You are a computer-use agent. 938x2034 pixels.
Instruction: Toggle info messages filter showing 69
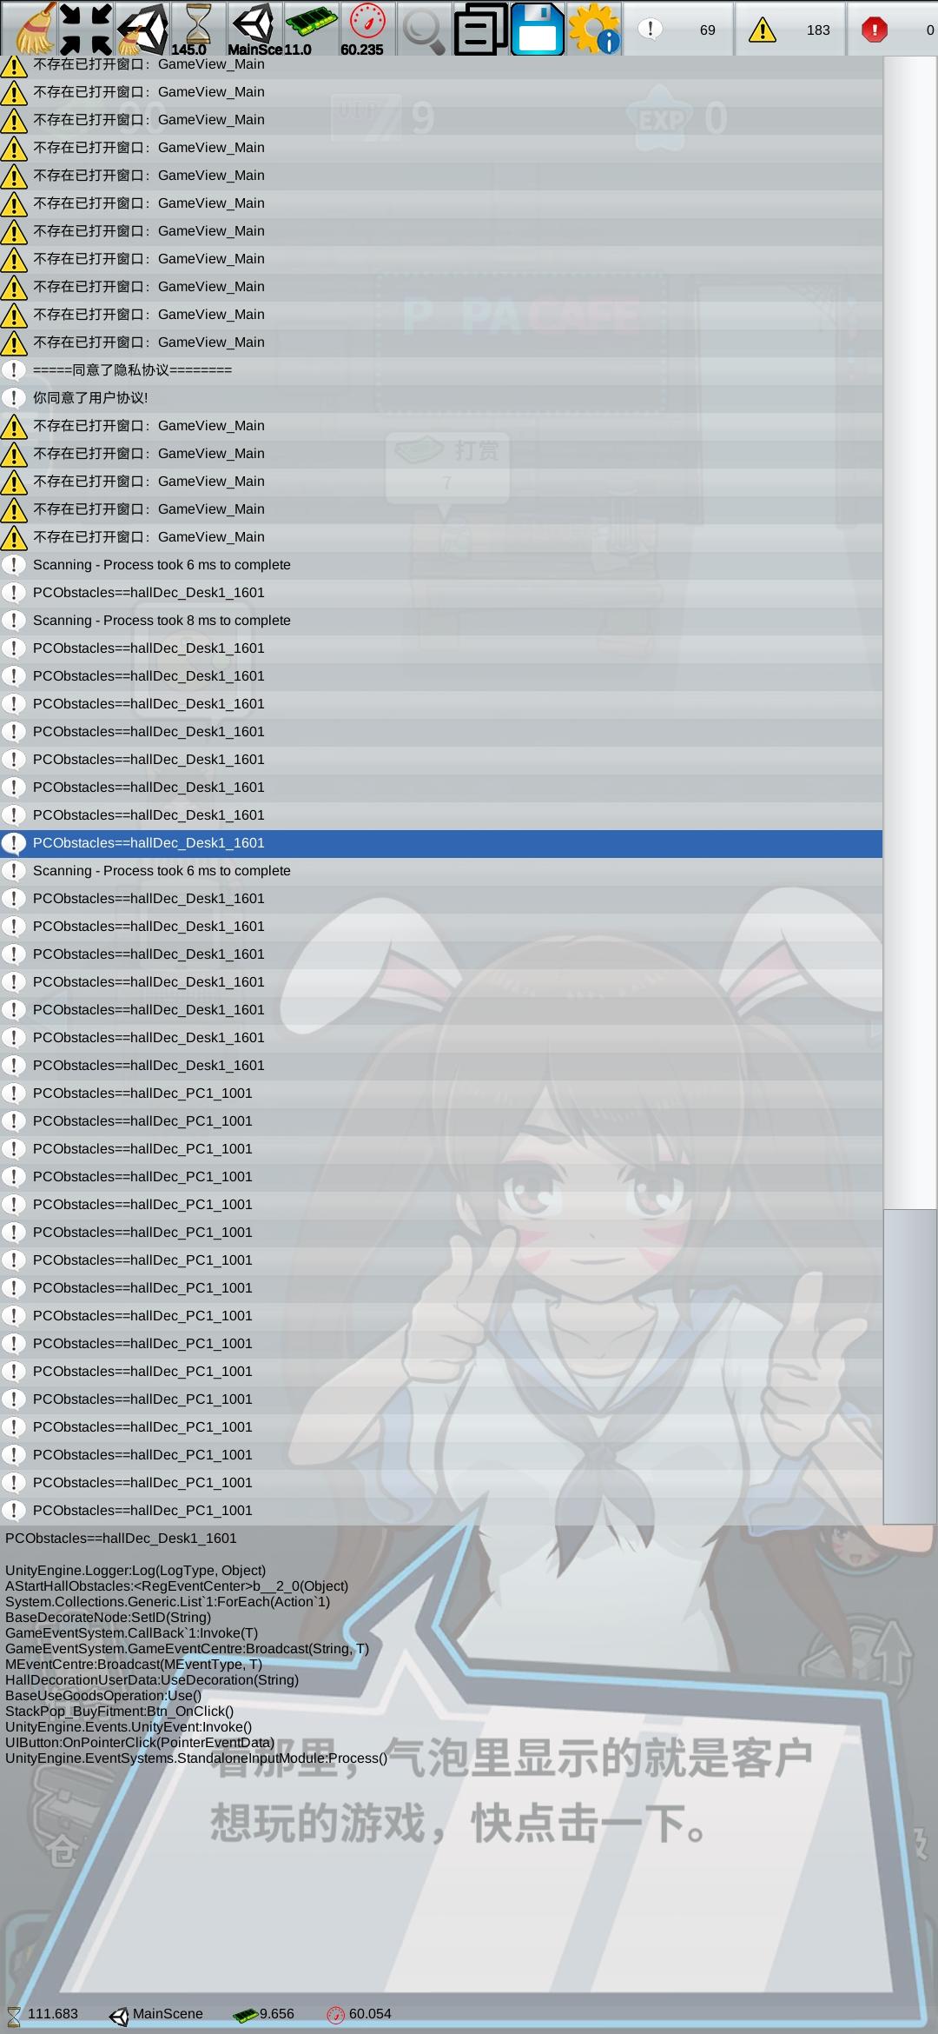point(678,29)
